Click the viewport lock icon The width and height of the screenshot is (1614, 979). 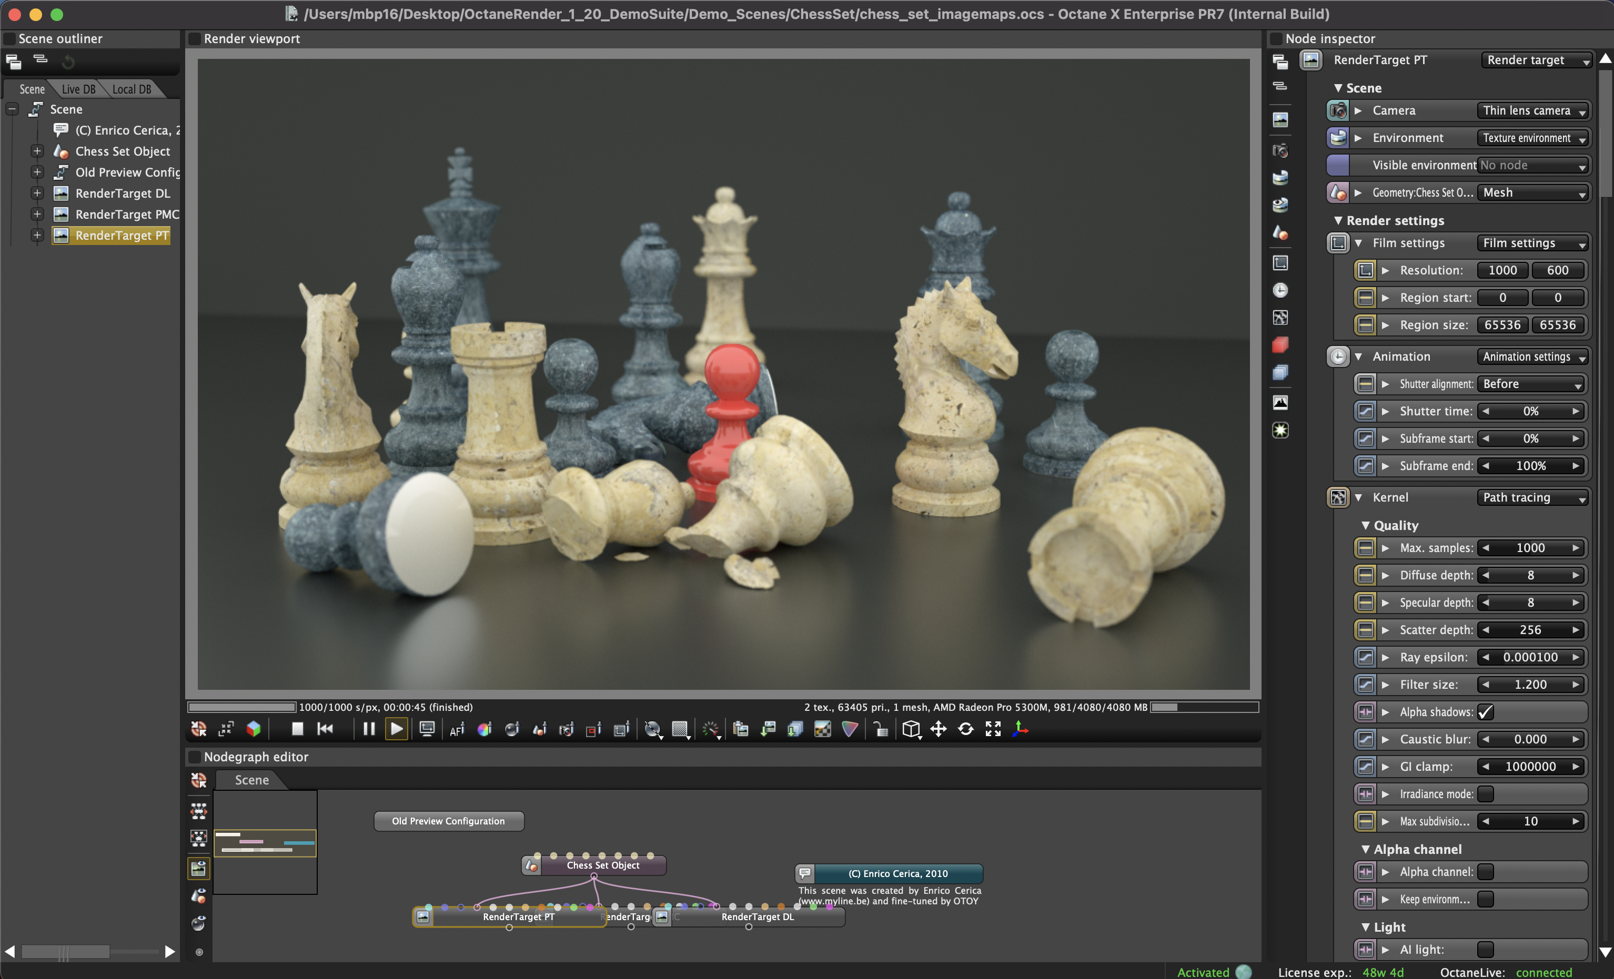881,729
